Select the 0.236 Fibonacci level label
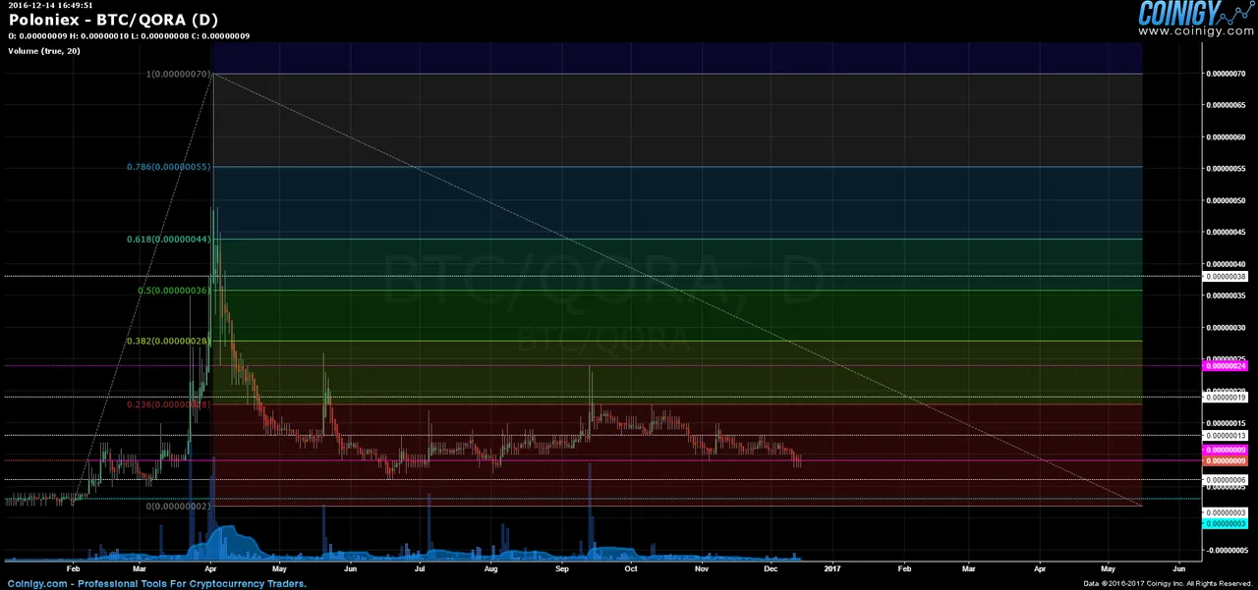This screenshot has height=590, width=1258. 168,403
